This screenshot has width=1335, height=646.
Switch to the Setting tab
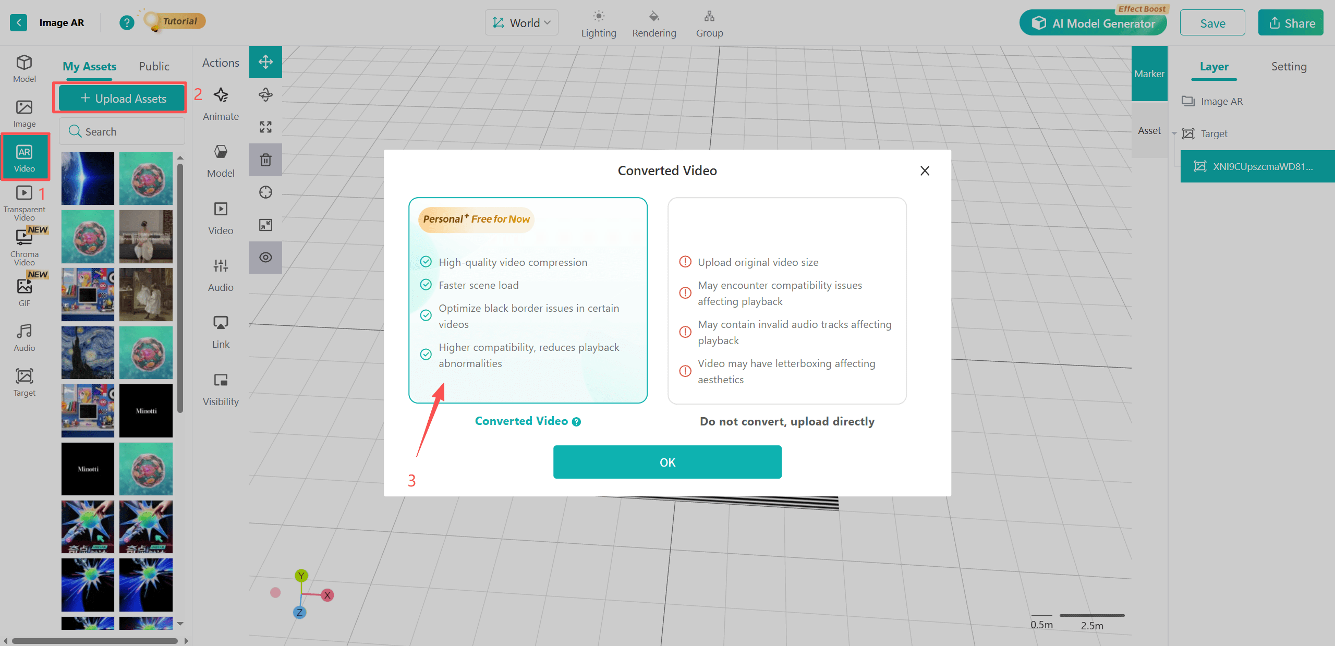1289,66
